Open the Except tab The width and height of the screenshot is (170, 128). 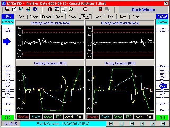[47, 17]
